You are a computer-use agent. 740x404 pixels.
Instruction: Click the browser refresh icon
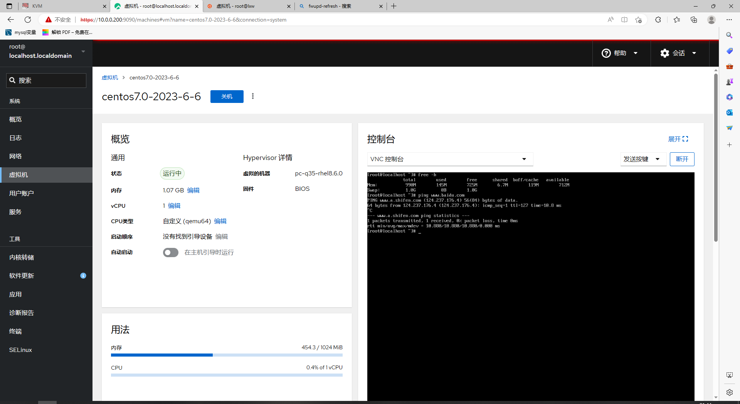28,20
